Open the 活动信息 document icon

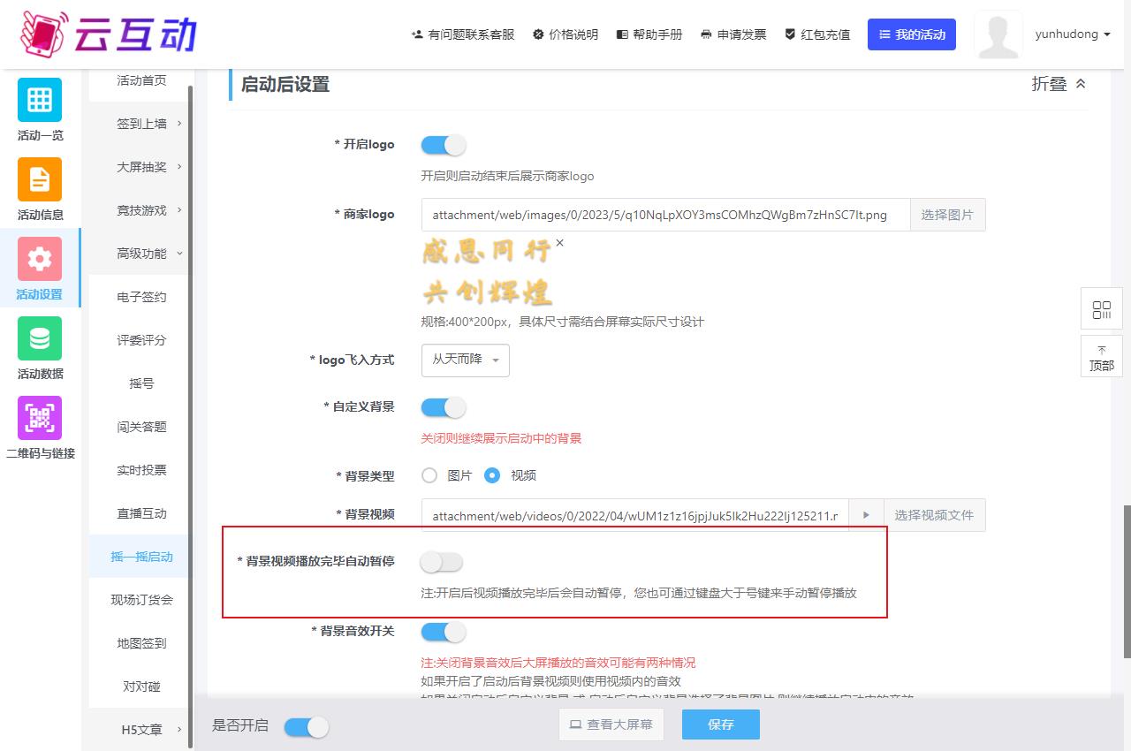40,179
